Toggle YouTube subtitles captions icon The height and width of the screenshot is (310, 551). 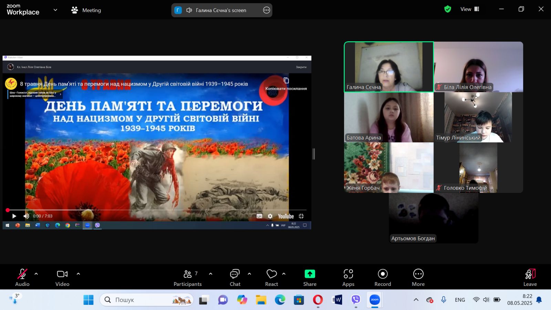click(259, 216)
